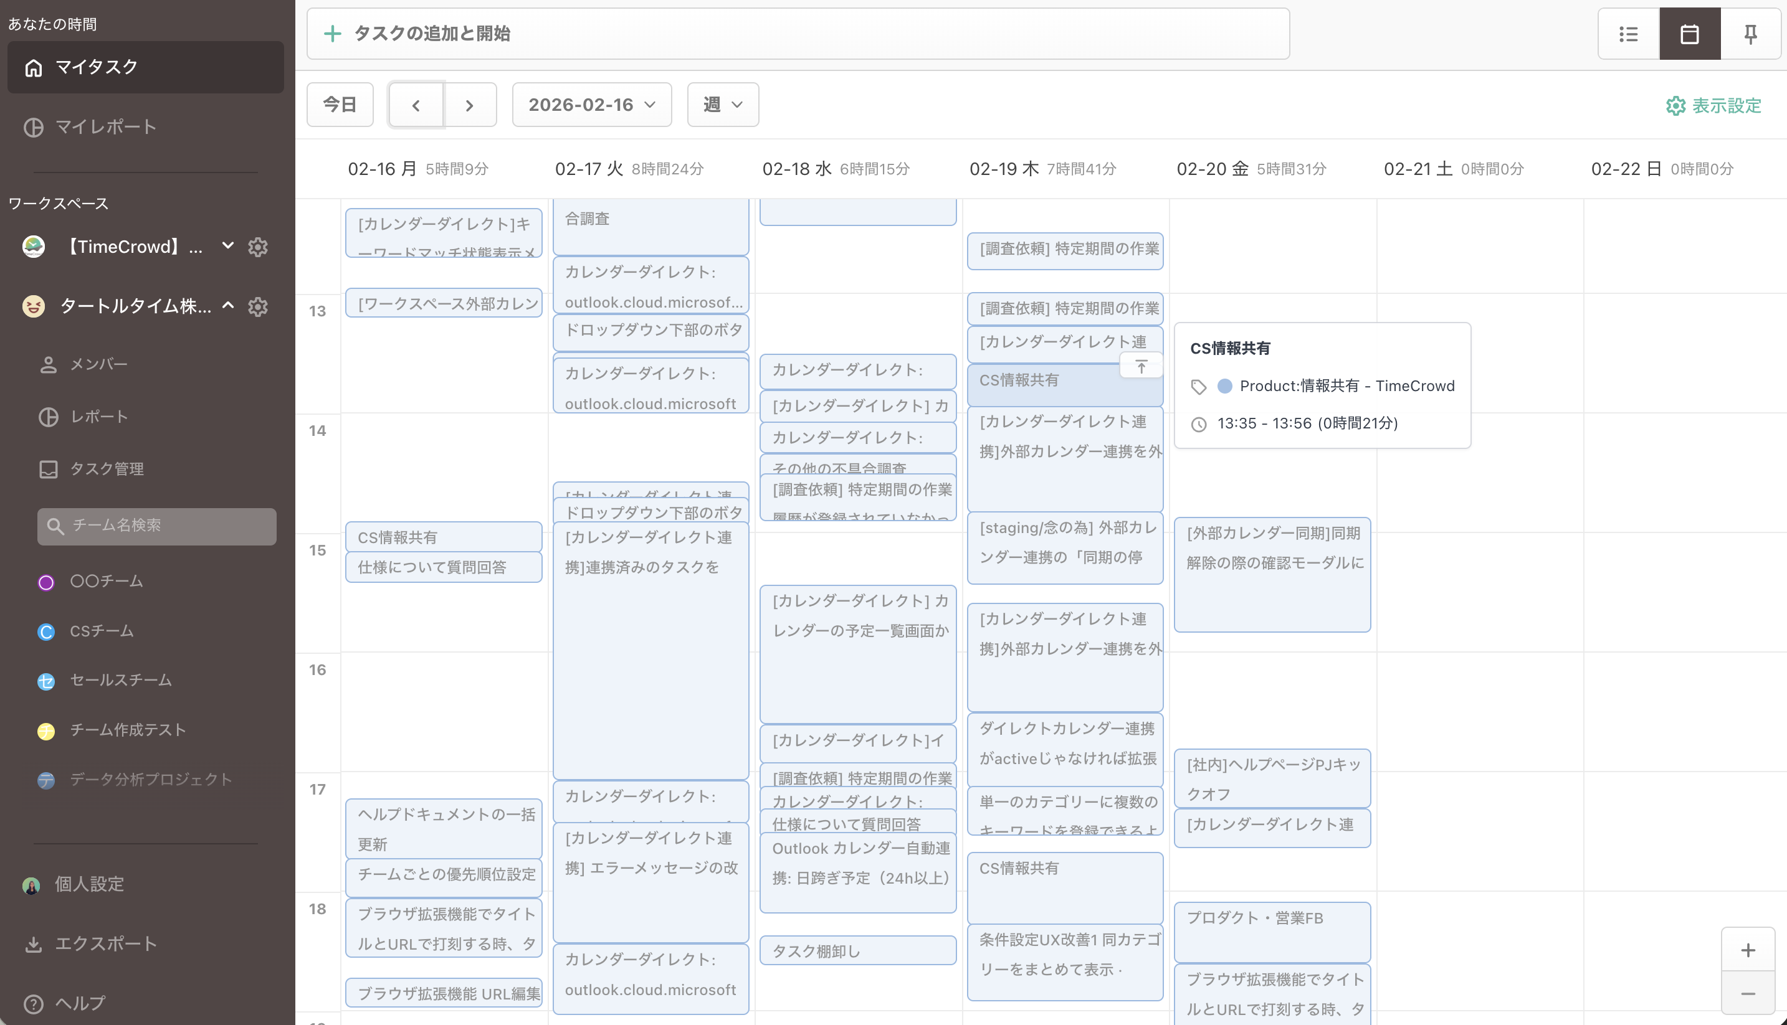
Task: Click the チーム名検索 search field
Action: [x=156, y=526]
